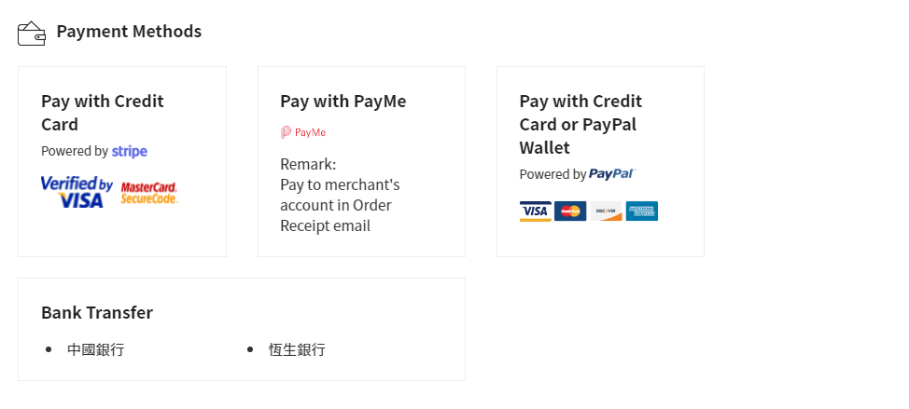
Task: Click the 中國銀行 bank list item
Action: (95, 349)
